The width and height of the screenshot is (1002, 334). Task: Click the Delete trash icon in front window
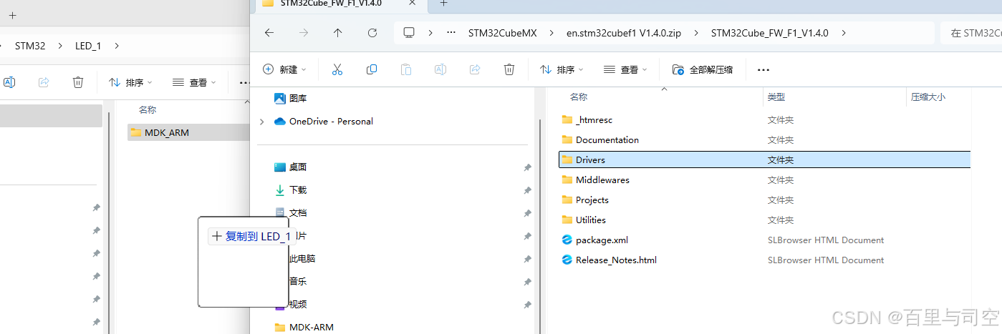point(509,69)
